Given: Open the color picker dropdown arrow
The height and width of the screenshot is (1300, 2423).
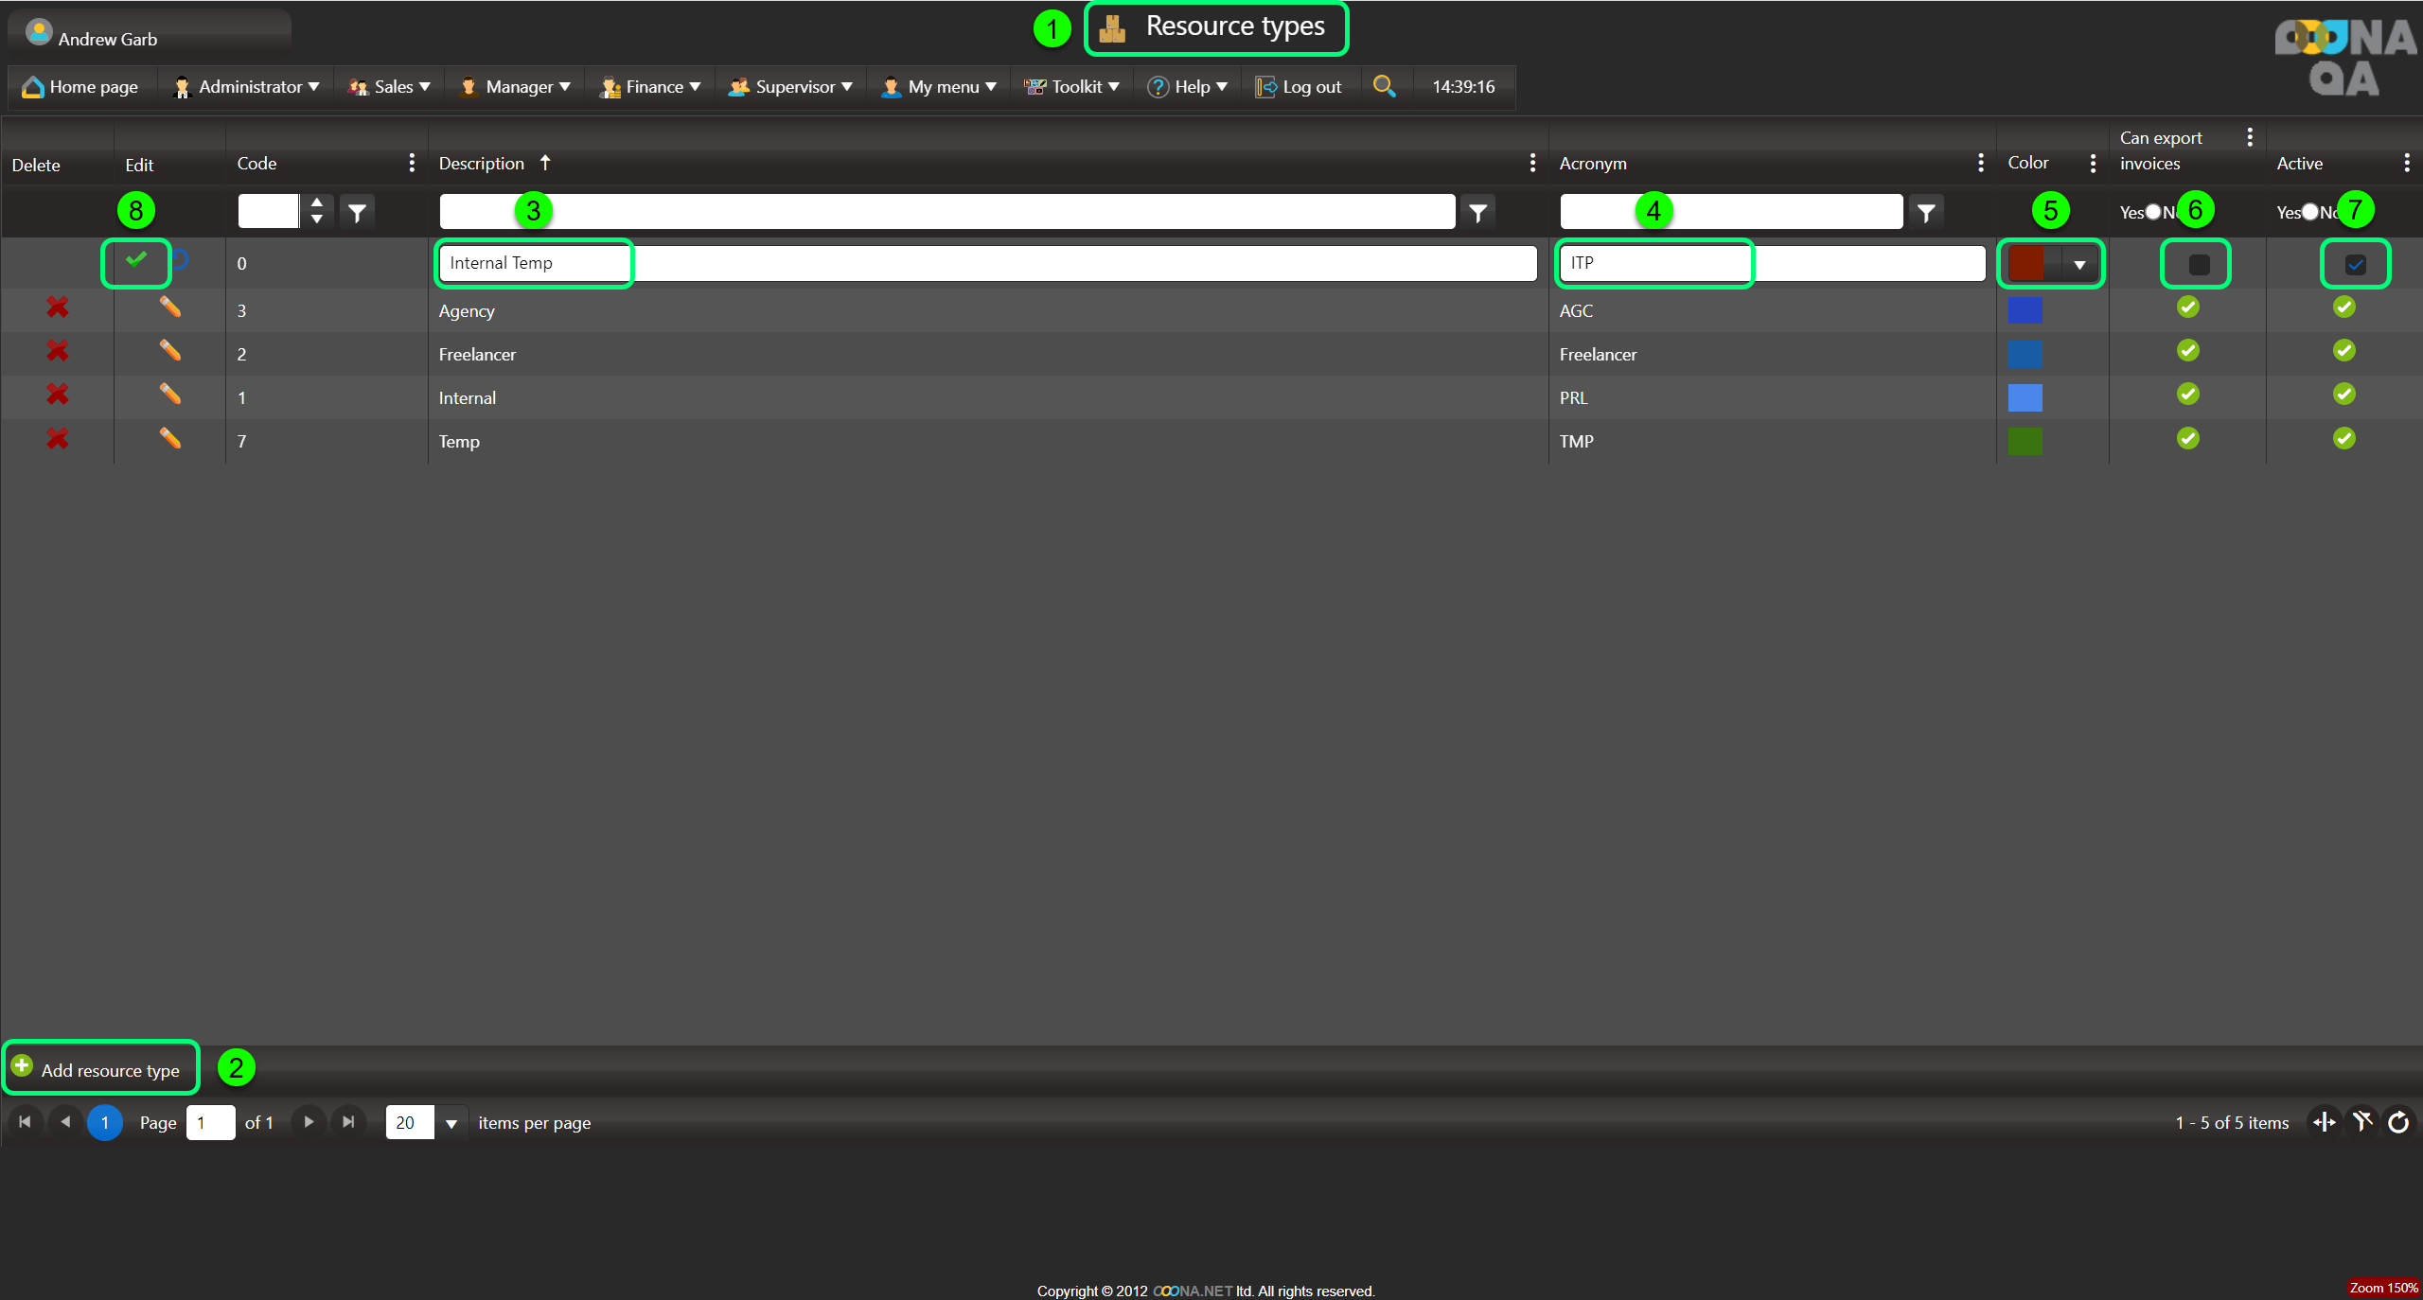Looking at the screenshot, I should pyautogui.click(x=2079, y=265).
